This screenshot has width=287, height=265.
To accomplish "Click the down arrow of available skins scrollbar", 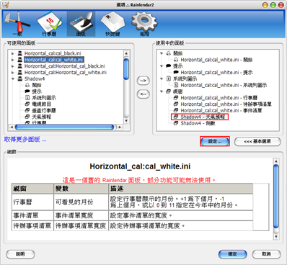I will pyautogui.click(x=126, y=121).
